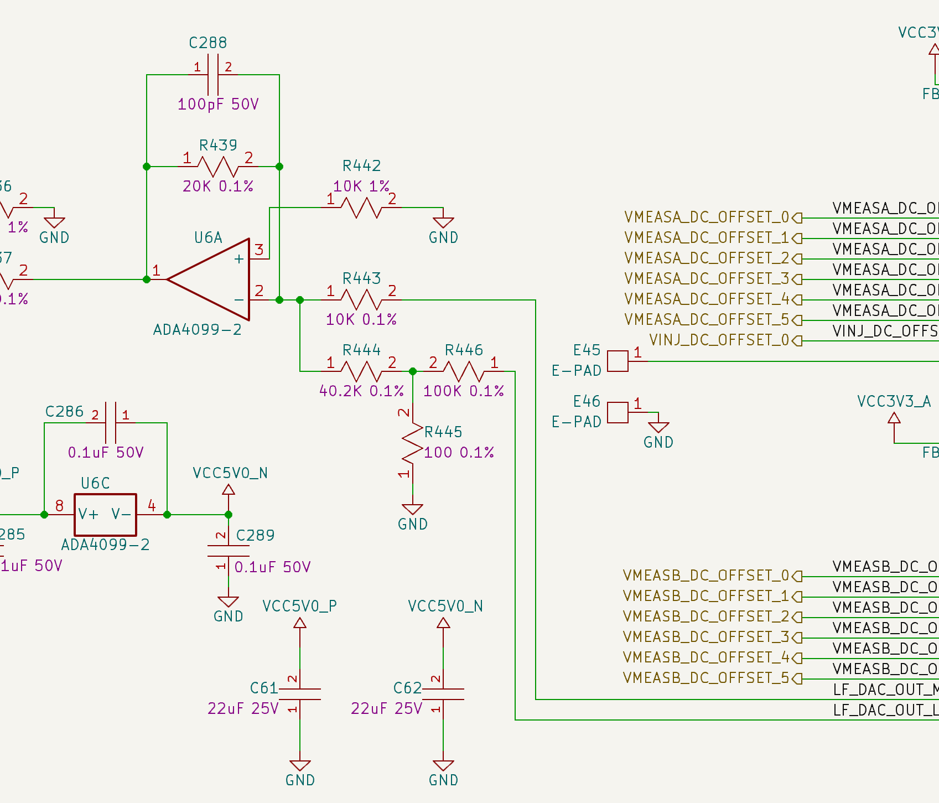Click the GND symbol under E46
Image resolution: width=939 pixels, height=803 pixels.
pyautogui.click(x=658, y=428)
